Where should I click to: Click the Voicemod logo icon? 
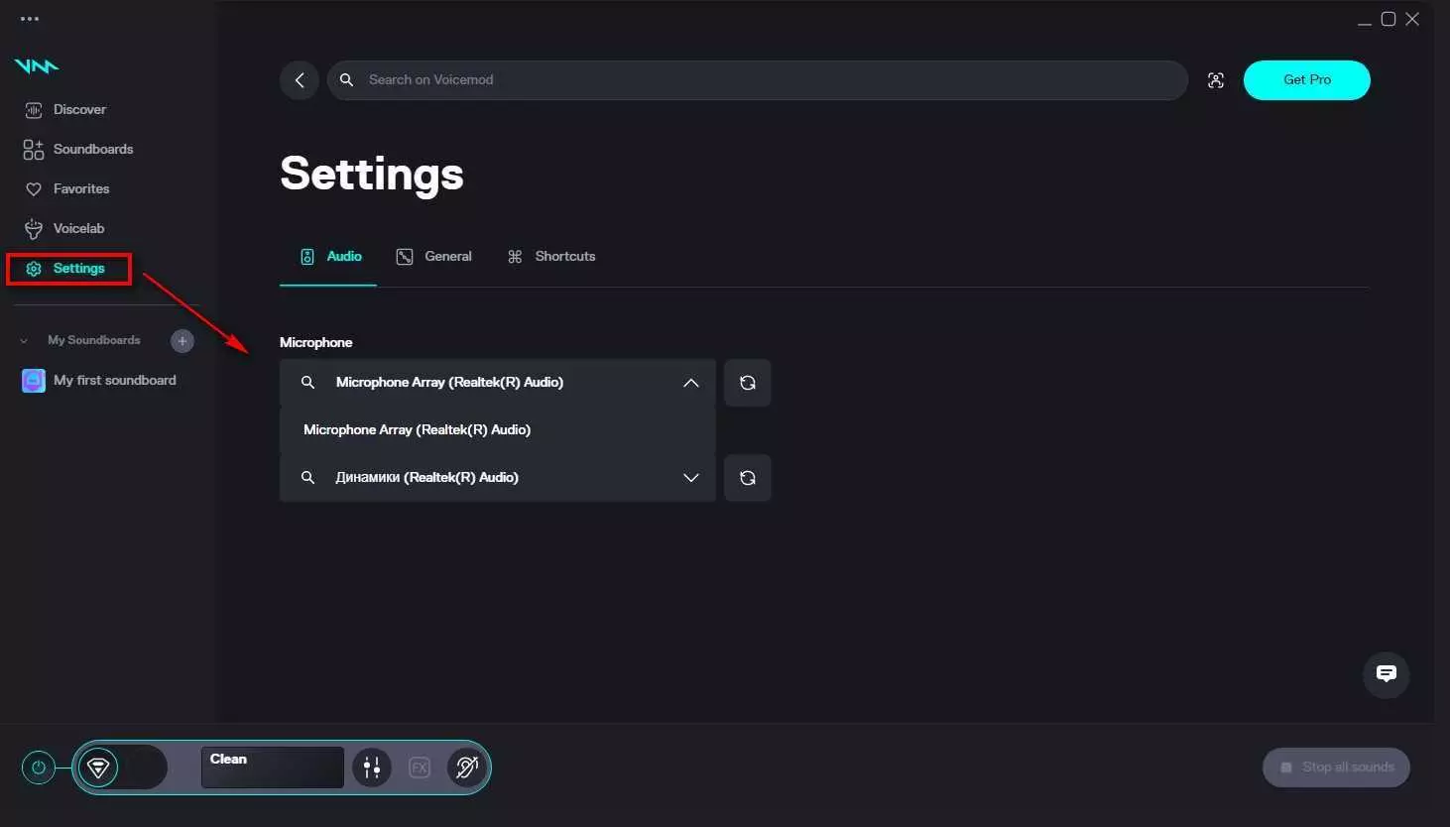(37, 66)
